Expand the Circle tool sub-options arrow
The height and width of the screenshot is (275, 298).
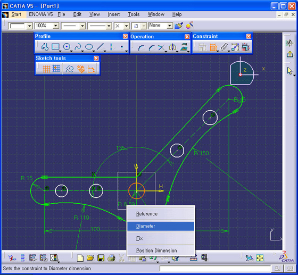click(71, 52)
